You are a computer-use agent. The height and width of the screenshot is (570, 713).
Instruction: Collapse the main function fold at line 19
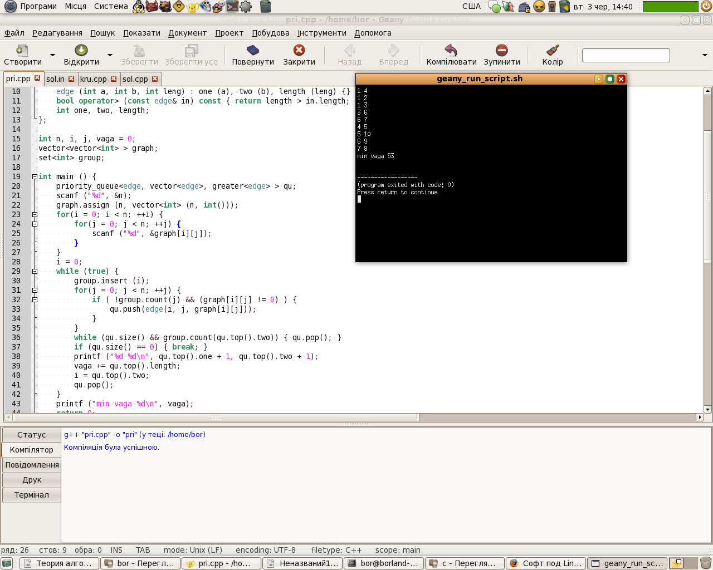point(35,176)
